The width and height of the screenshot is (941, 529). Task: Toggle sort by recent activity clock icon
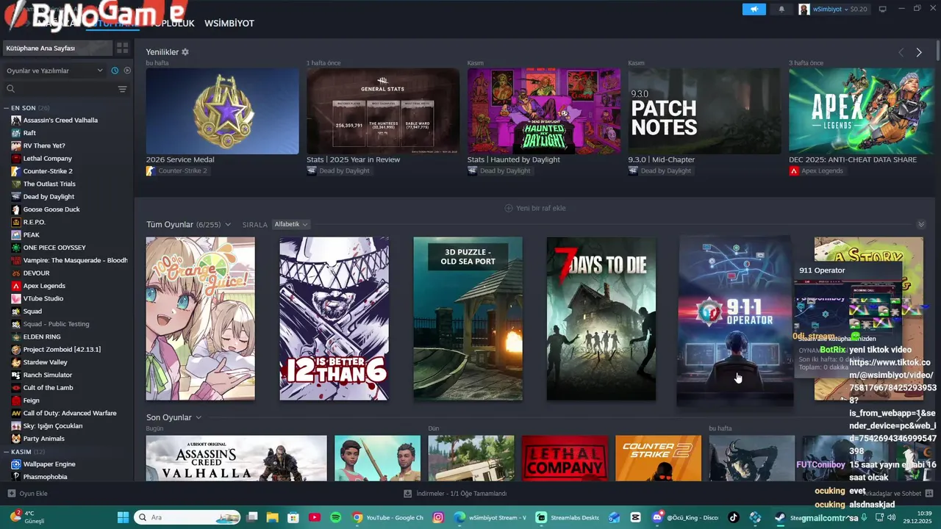[115, 71]
